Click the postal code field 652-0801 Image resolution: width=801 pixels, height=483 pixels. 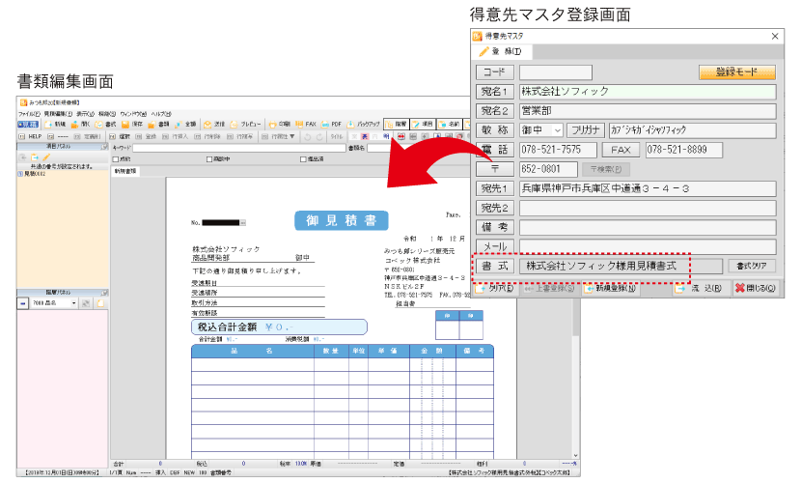[x=548, y=169]
